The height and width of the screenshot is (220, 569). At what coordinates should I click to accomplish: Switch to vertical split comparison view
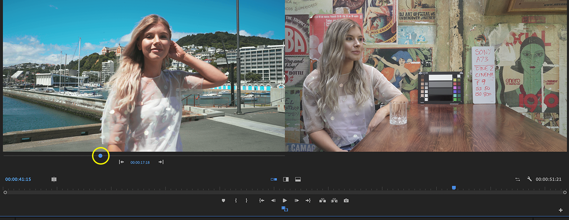(286, 179)
